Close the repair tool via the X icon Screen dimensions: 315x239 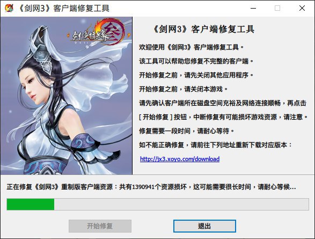pyautogui.click(x=302, y=8)
